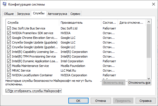
Task: Switch to the Общие tab
Action: click(x=9, y=14)
